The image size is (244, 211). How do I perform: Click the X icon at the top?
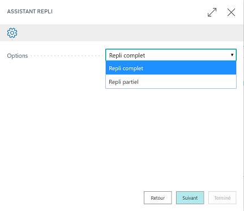[231, 12]
